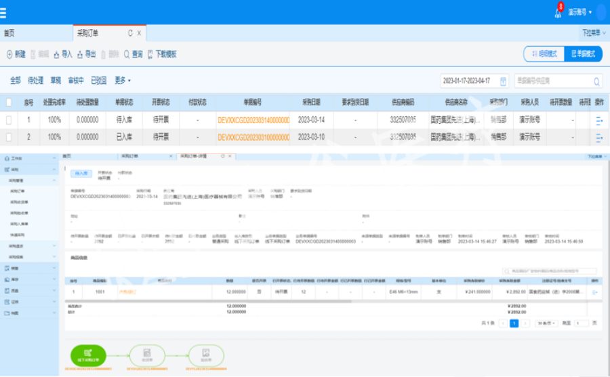610x377 pixels.
Task: Collapse the 采购管理 sidebar submenu
Action: click(x=30, y=180)
